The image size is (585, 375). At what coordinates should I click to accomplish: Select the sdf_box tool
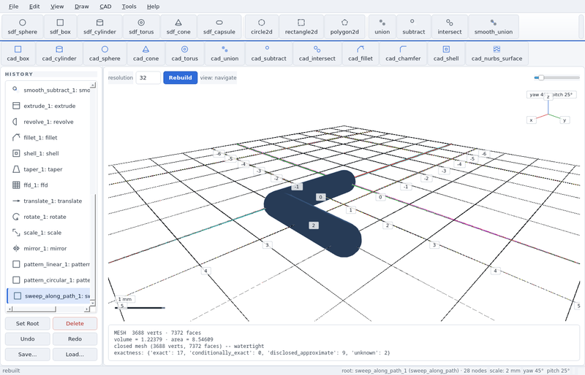click(x=60, y=27)
